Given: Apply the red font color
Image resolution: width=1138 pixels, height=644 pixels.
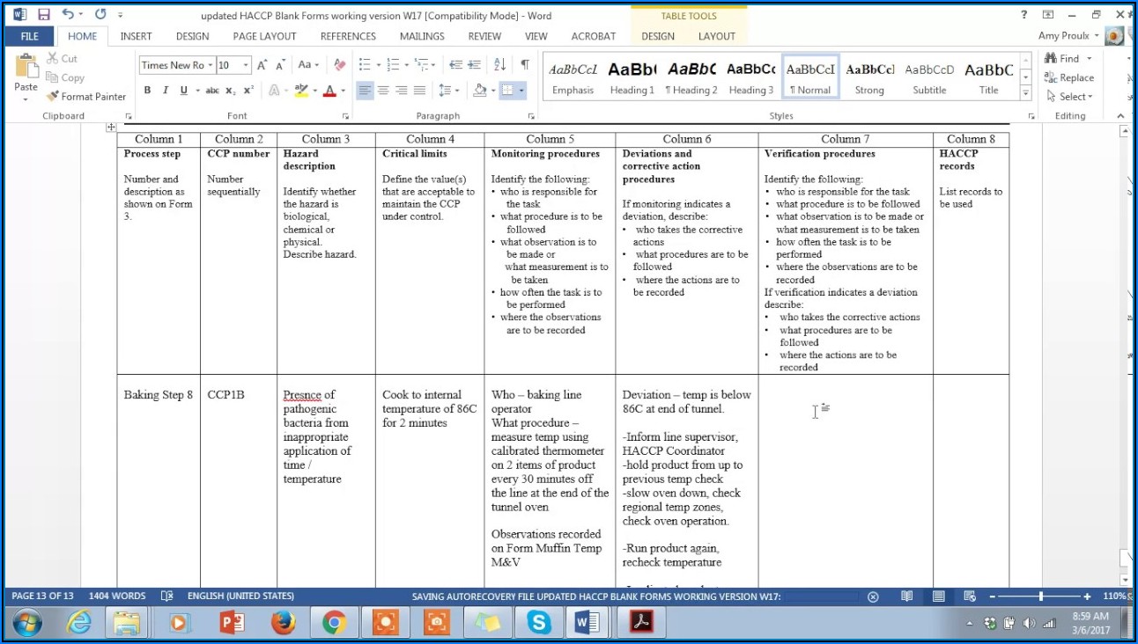Looking at the screenshot, I should pyautogui.click(x=329, y=91).
